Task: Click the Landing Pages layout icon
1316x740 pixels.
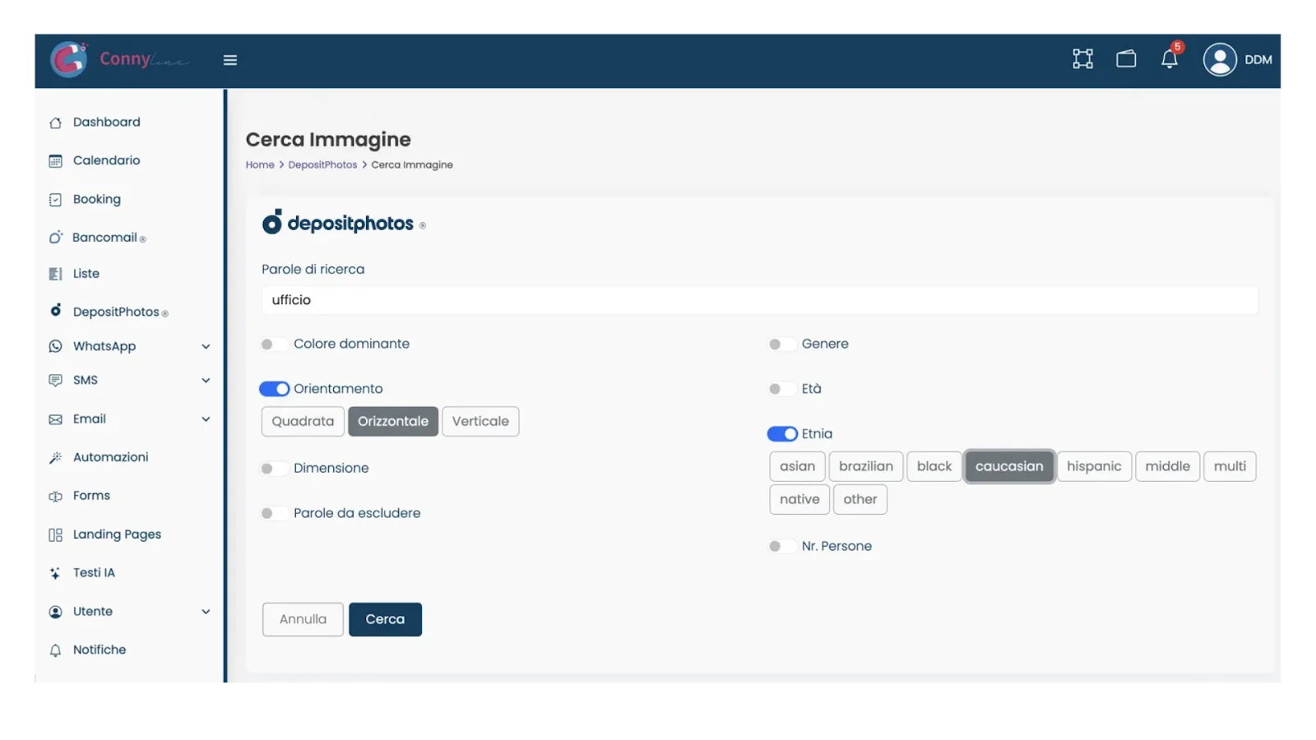Action: coord(55,535)
